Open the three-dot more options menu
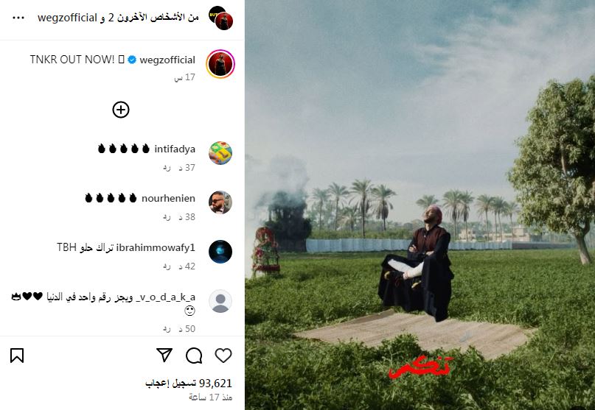This screenshot has height=410, width=595. (18, 18)
